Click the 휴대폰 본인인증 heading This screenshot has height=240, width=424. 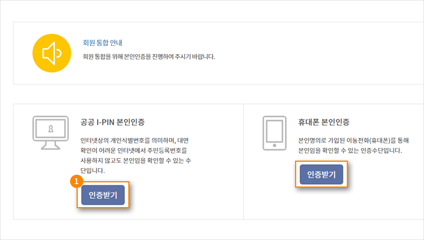click(x=324, y=122)
